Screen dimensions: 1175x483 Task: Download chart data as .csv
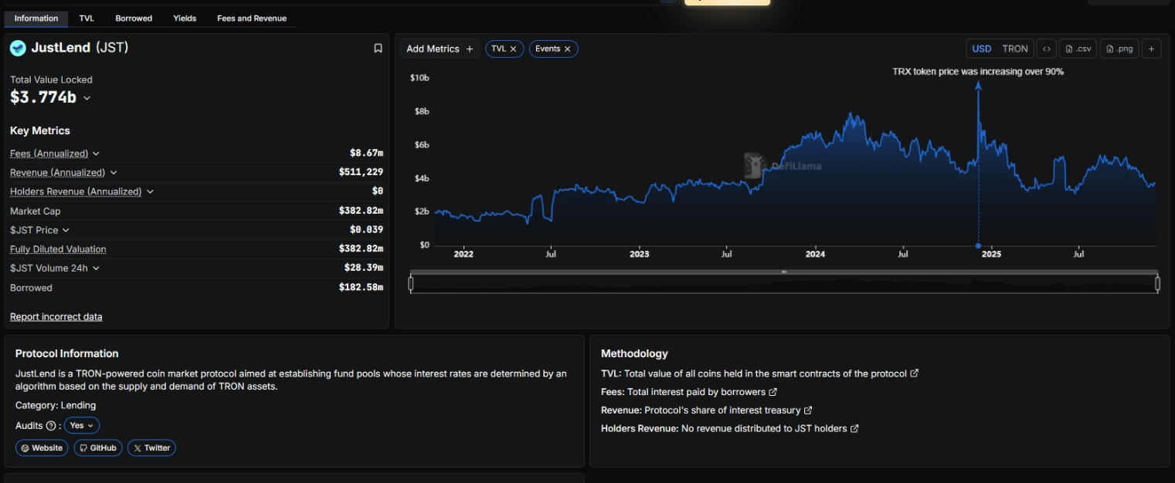[1078, 49]
